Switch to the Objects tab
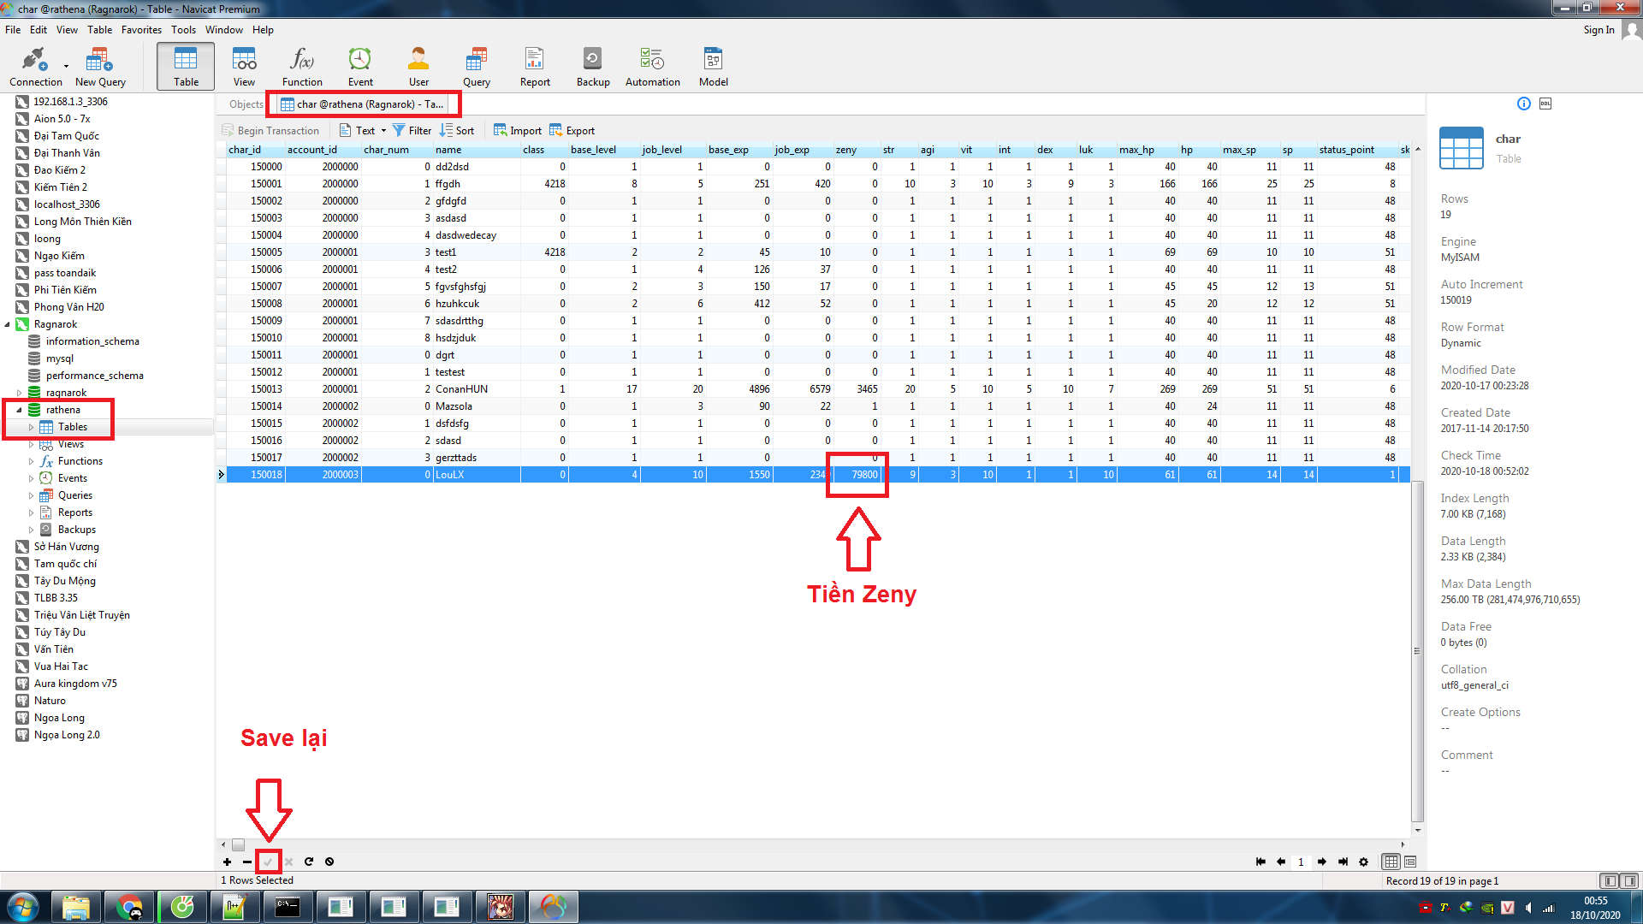 coord(246,104)
